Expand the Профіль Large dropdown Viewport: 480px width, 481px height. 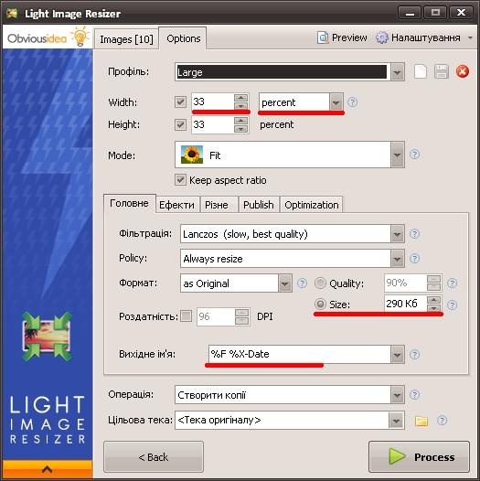pyautogui.click(x=398, y=72)
